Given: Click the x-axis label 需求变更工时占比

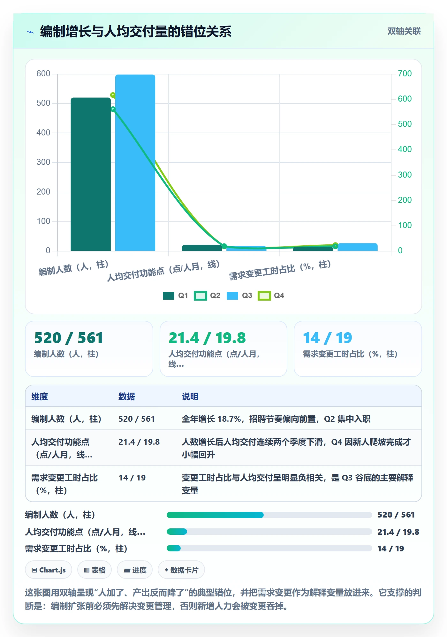Looking at the screenshot, I should 280,270.
